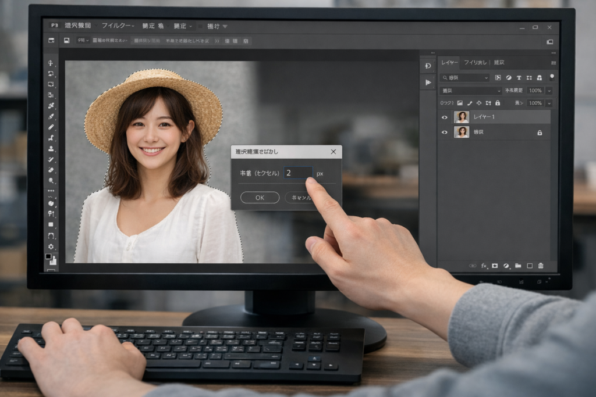Open the フィルター menu in menu bar
The height and width of the screenshot is (397, 596).
pyautogui.click(x=118, y=26)
